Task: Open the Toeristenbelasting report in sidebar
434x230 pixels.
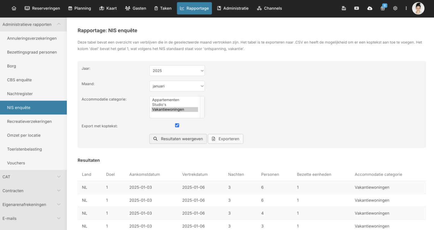Action: point(24,149)
